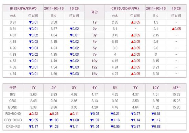The height and width of the screenshot is (133, 189).
Task: Select the 10Y column header
Action: pos(156,88)
